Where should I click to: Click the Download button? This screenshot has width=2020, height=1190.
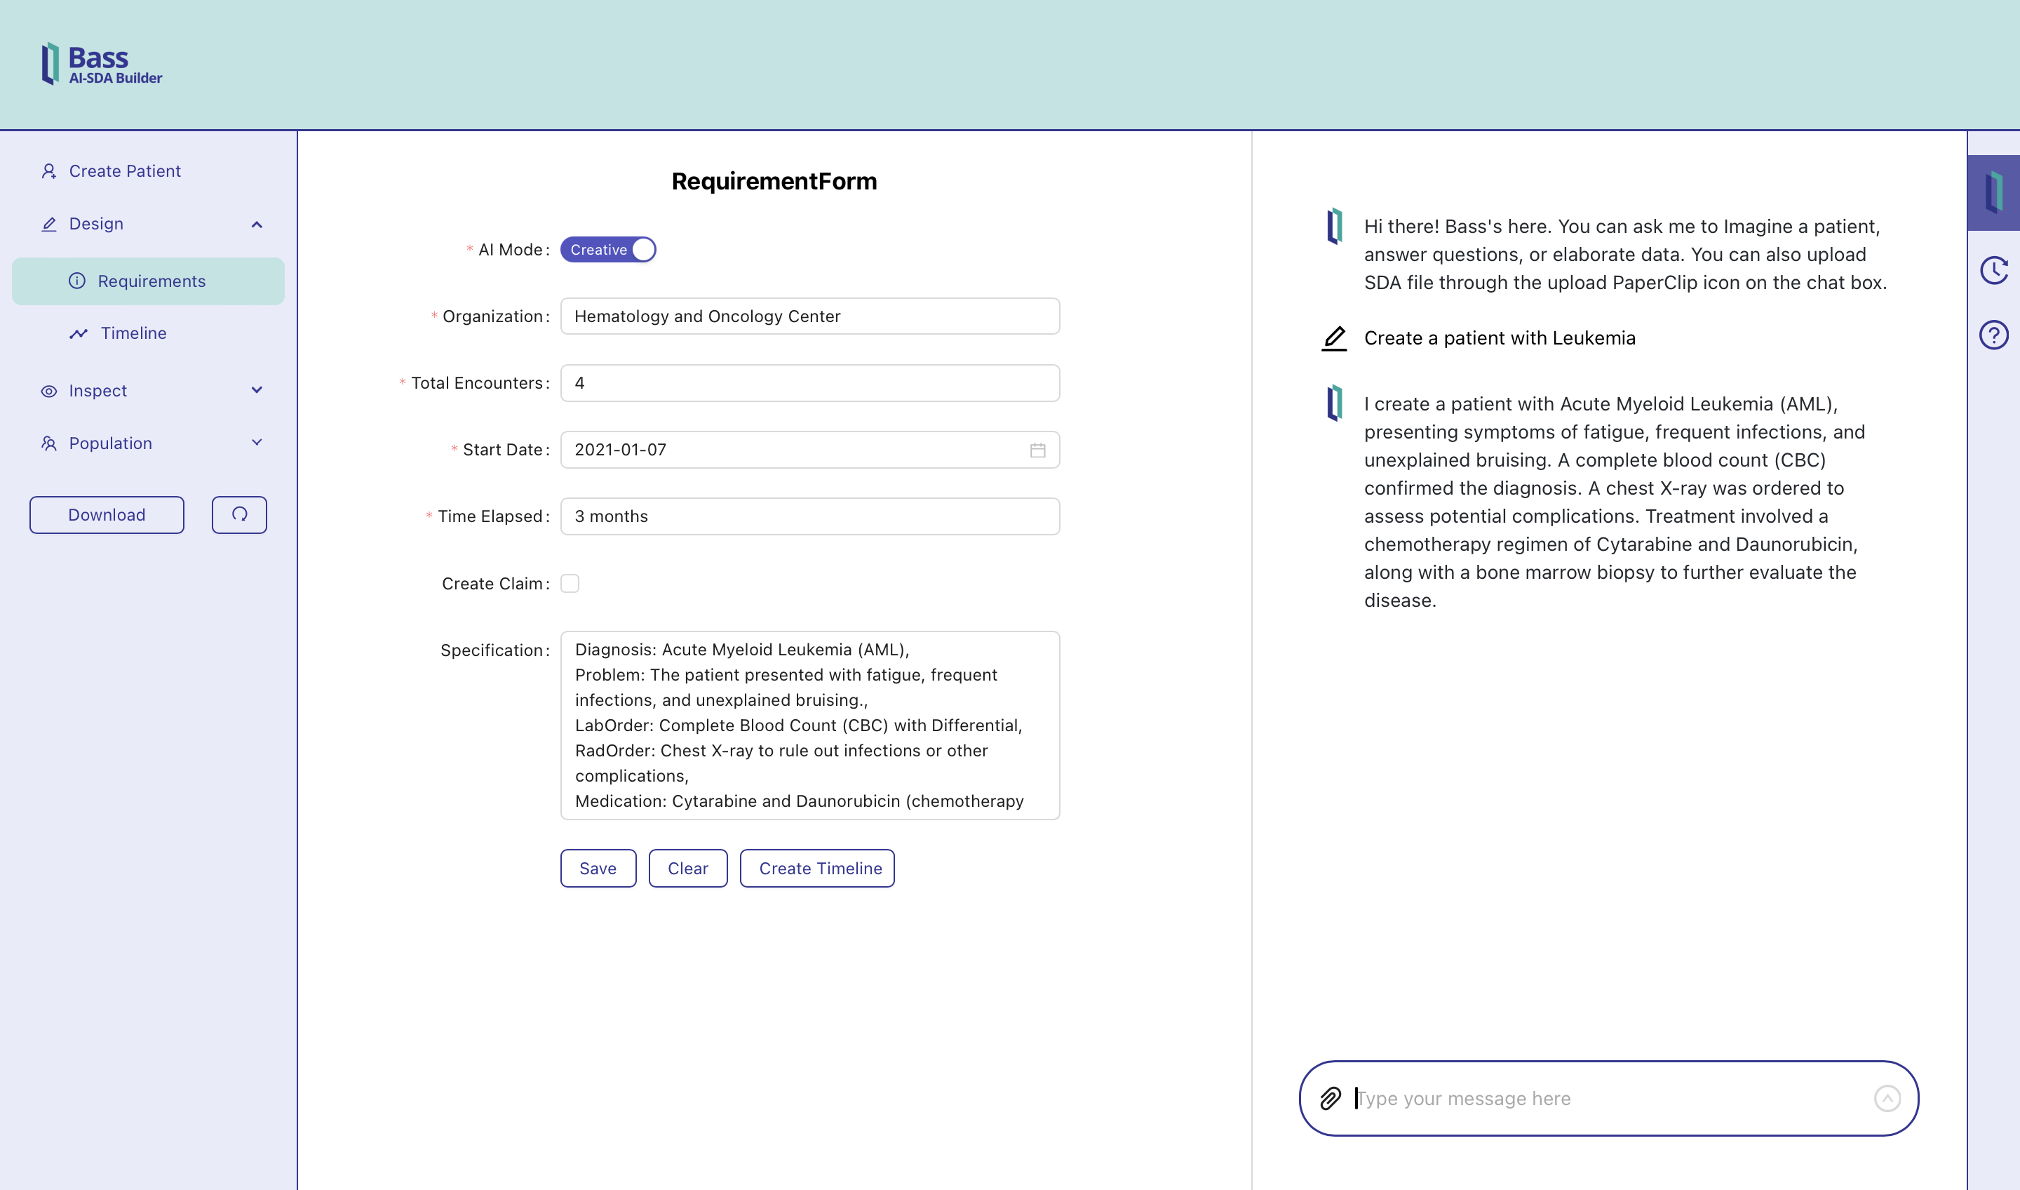point(107,514)
